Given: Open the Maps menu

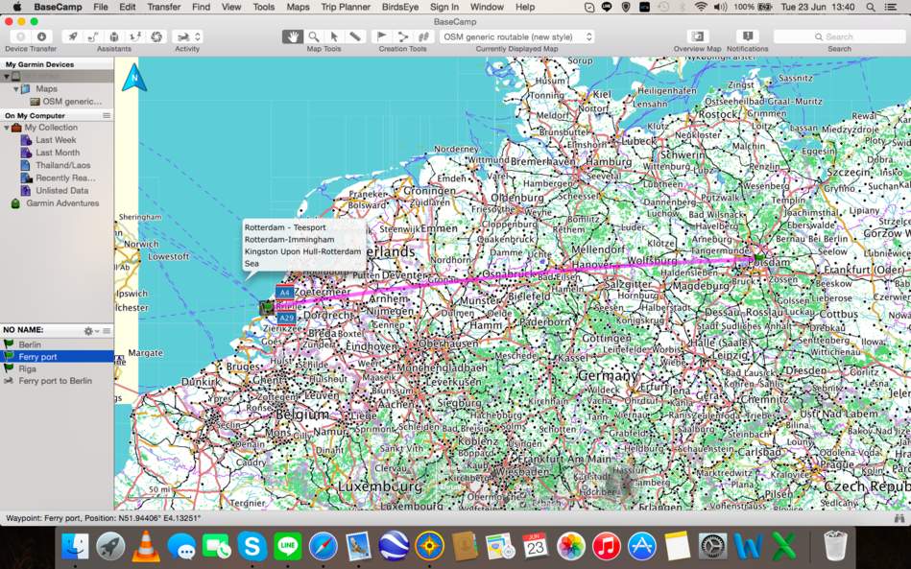Looking at the screenshot, I should 298,7.
